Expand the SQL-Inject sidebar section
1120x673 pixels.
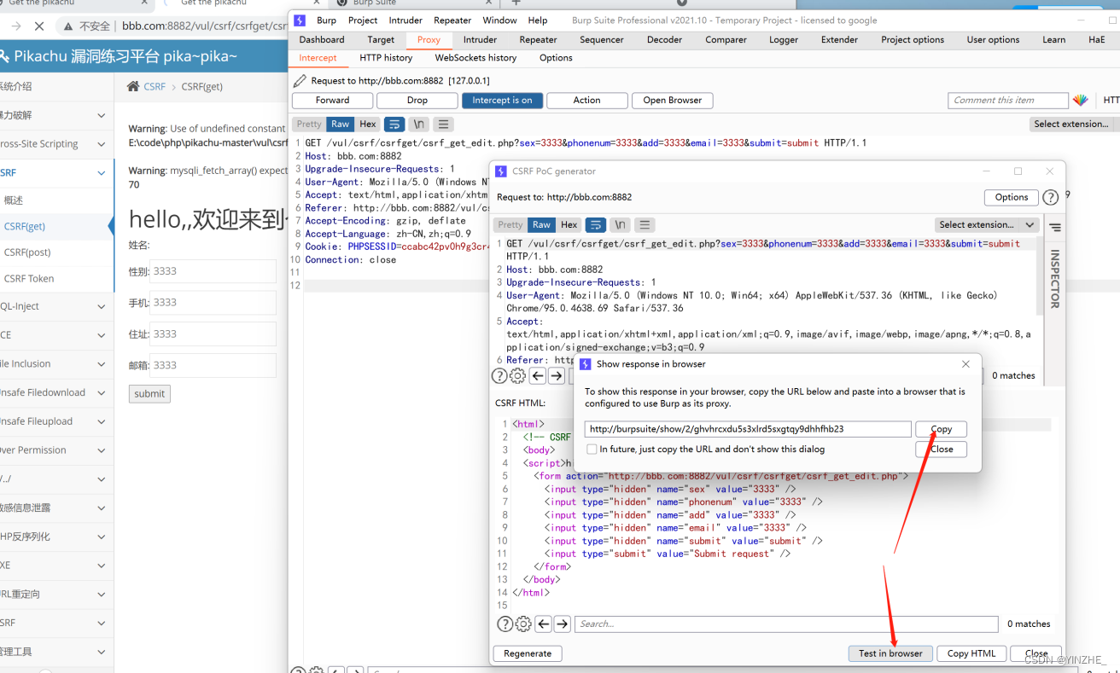tap(56, 306)
